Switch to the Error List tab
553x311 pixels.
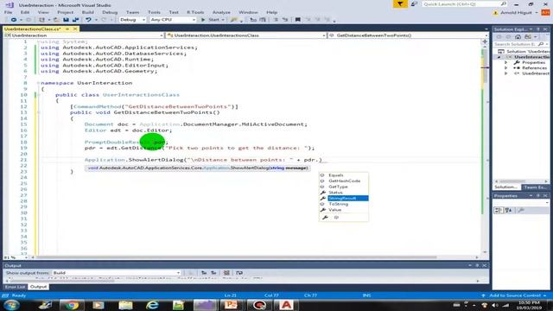tap(15, 287)
